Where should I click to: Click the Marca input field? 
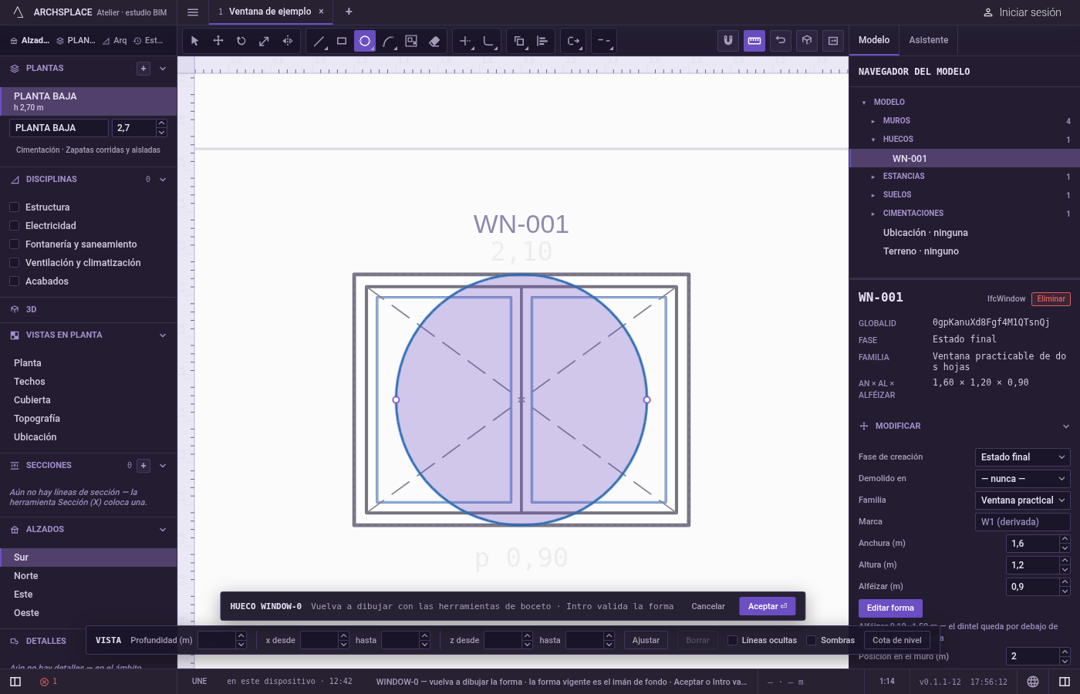click(1023, 522)
